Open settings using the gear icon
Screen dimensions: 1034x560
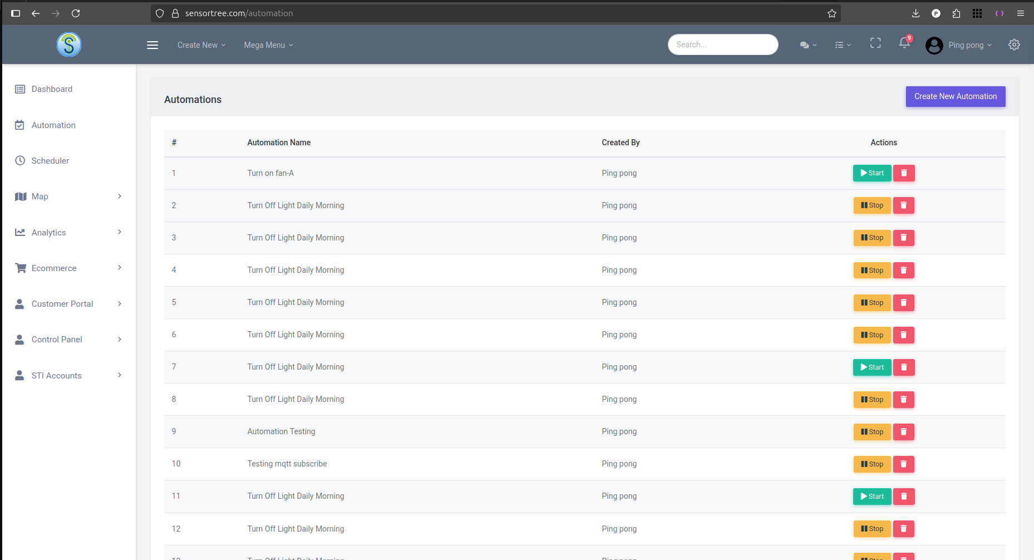(x=1014, y=45)
